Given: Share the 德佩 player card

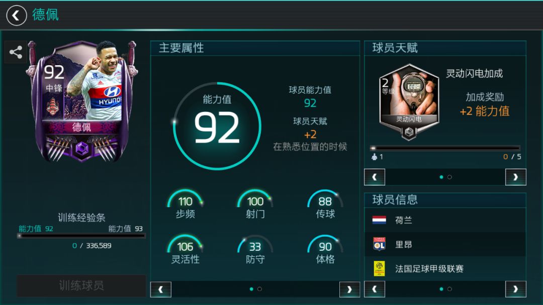Looking at the screenshot, I should 16,52.
